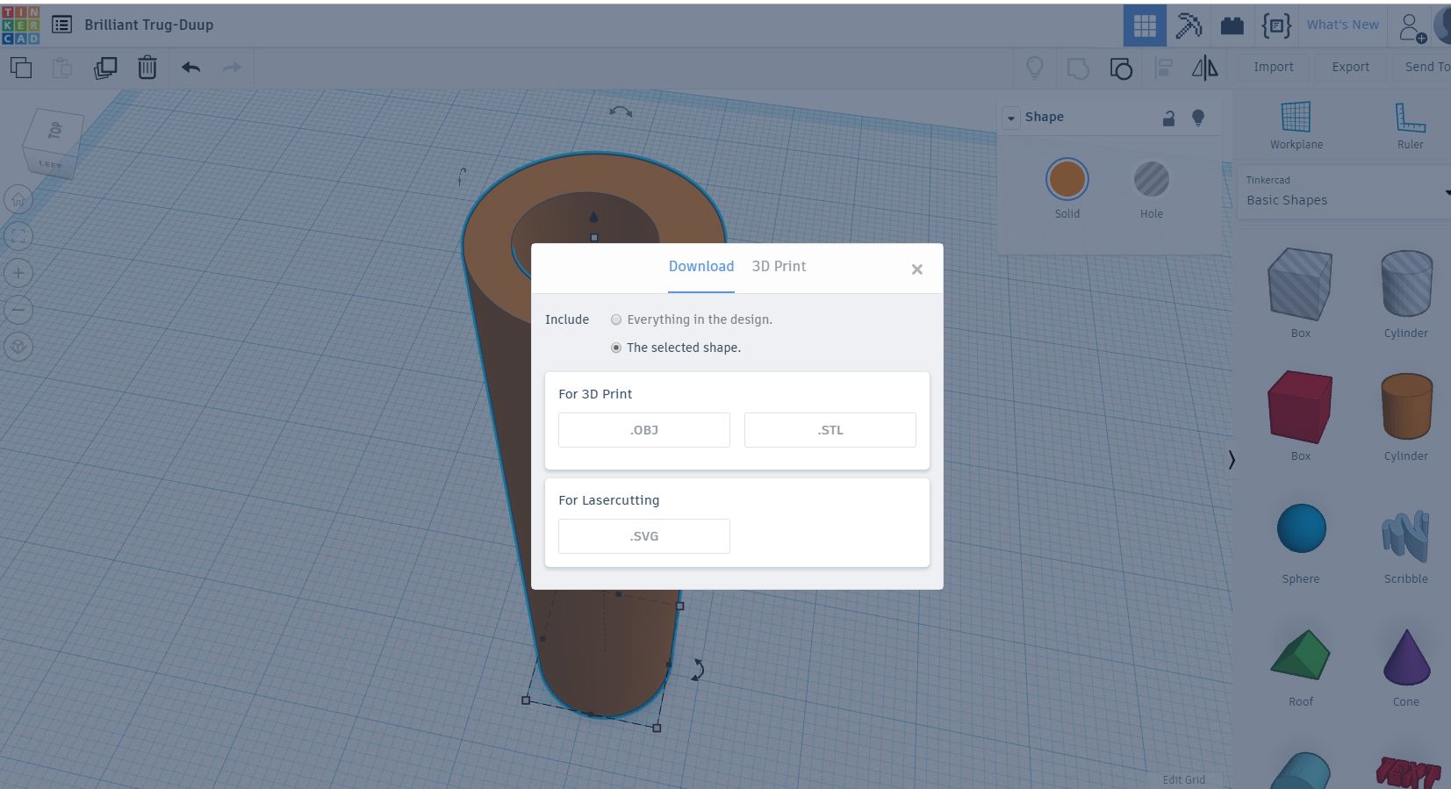Toggle the shape lock icon
Screen dimensions: 1451x789
(1168, 118)
